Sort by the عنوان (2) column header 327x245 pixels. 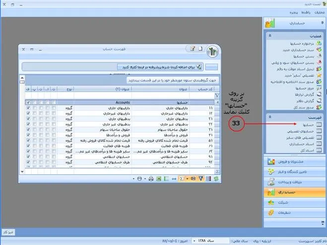103,89
